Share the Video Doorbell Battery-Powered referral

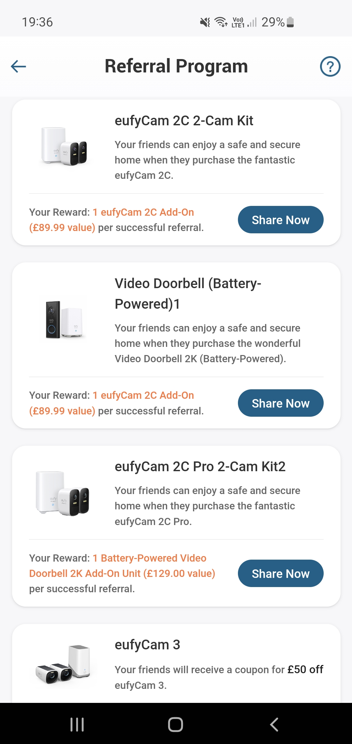click(281, 403)
